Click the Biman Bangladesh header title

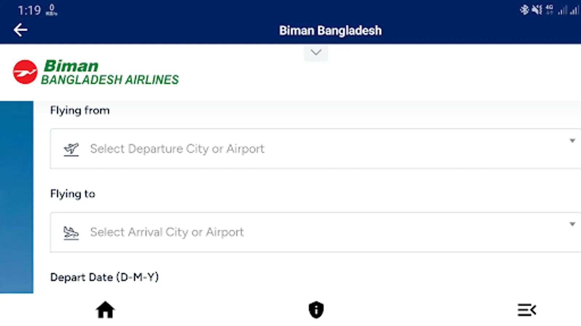pyautogui.click(x=330, y=30)
